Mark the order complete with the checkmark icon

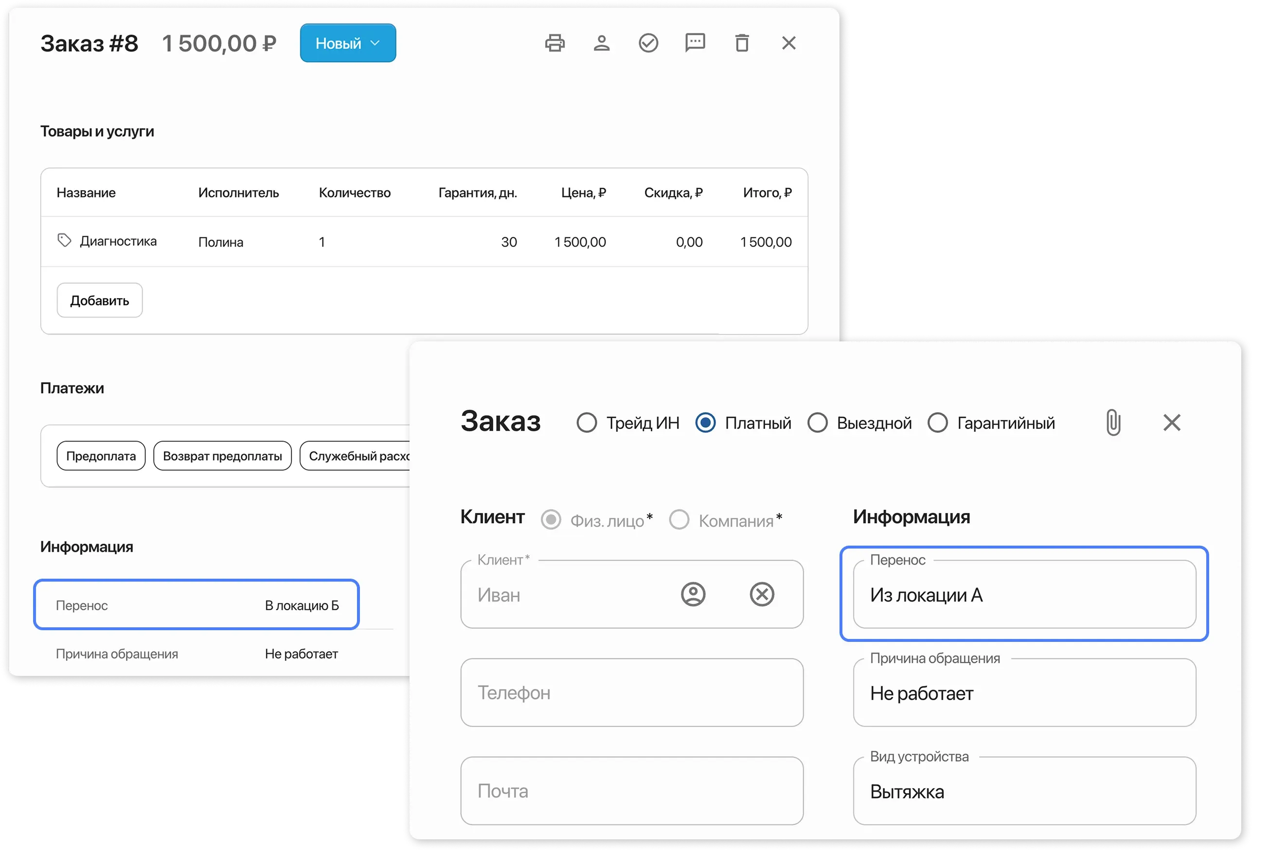649,42
